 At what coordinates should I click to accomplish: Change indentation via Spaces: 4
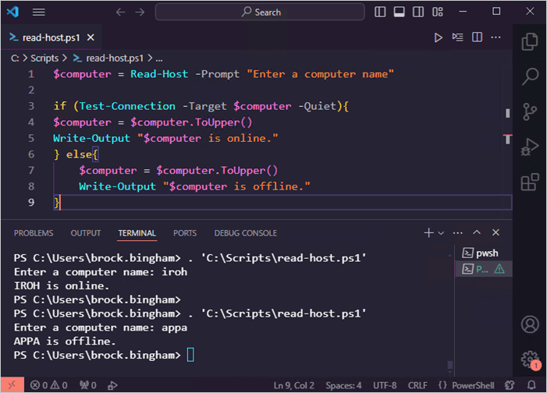pos(343,385)
